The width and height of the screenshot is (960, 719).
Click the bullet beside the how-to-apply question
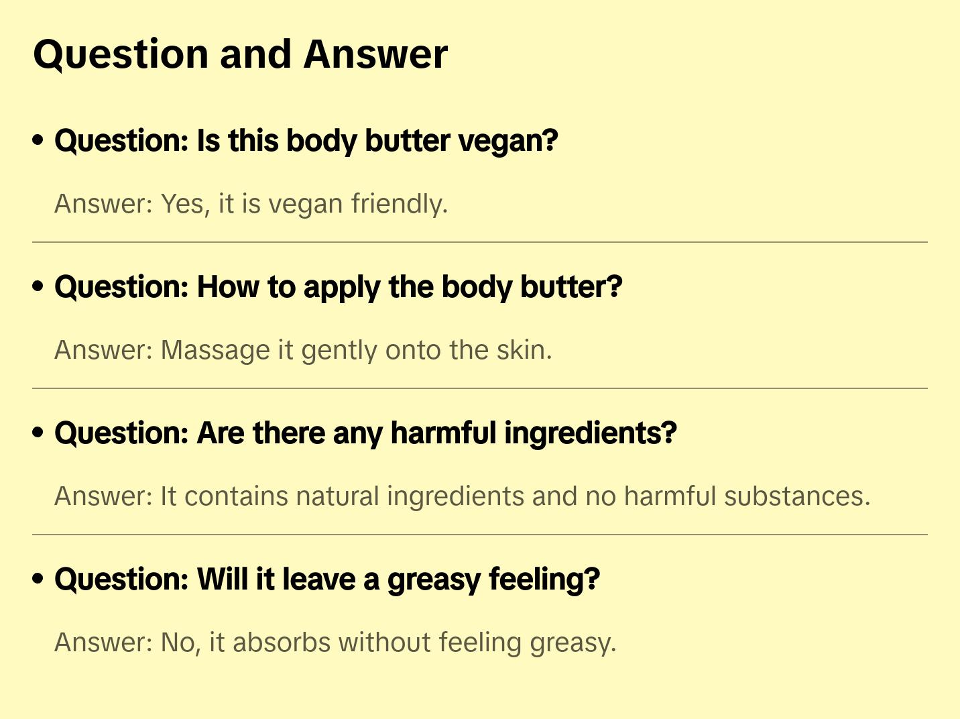coord(38,286)
